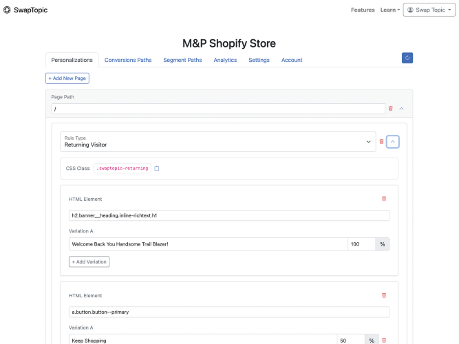The image size is (459, 344).
Task: Click the SwapTopic logo icon
Action: coord(8,10)
